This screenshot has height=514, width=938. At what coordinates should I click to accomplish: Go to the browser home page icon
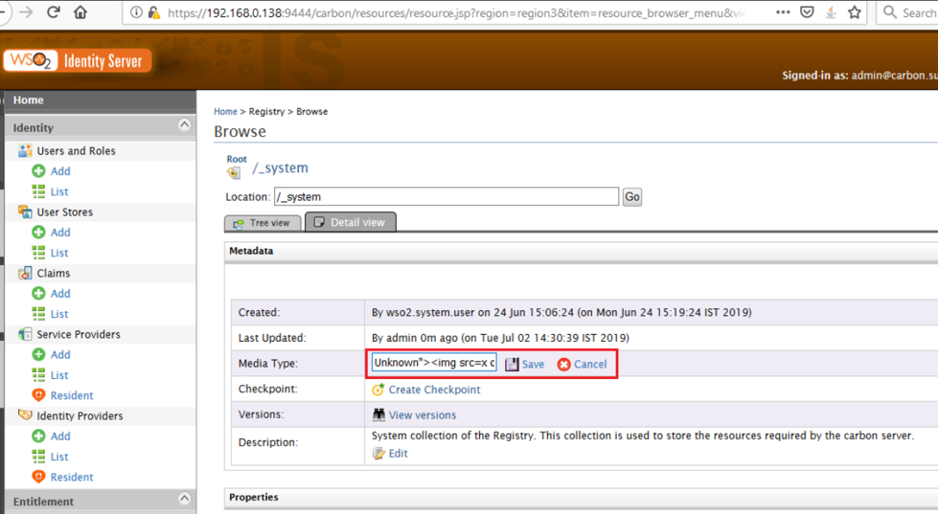[x=80, y=11]
